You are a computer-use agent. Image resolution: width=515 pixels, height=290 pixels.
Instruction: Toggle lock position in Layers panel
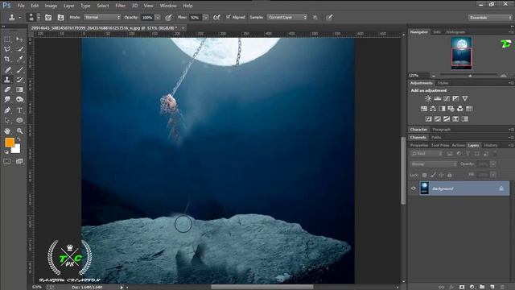point(441,175)
